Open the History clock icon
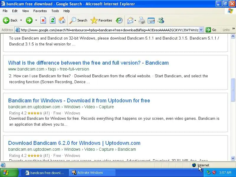Screen dimensions: 236x177 [119, 20]
